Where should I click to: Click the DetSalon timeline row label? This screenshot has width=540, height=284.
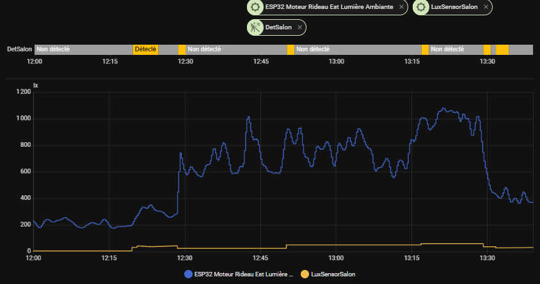(19, 49)
